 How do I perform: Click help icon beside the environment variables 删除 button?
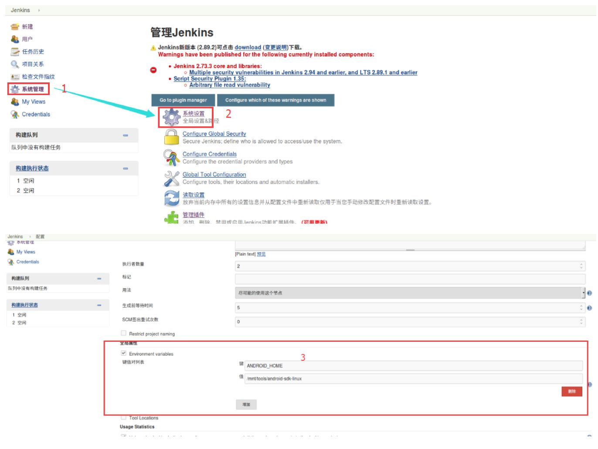[x=589, y=384]
